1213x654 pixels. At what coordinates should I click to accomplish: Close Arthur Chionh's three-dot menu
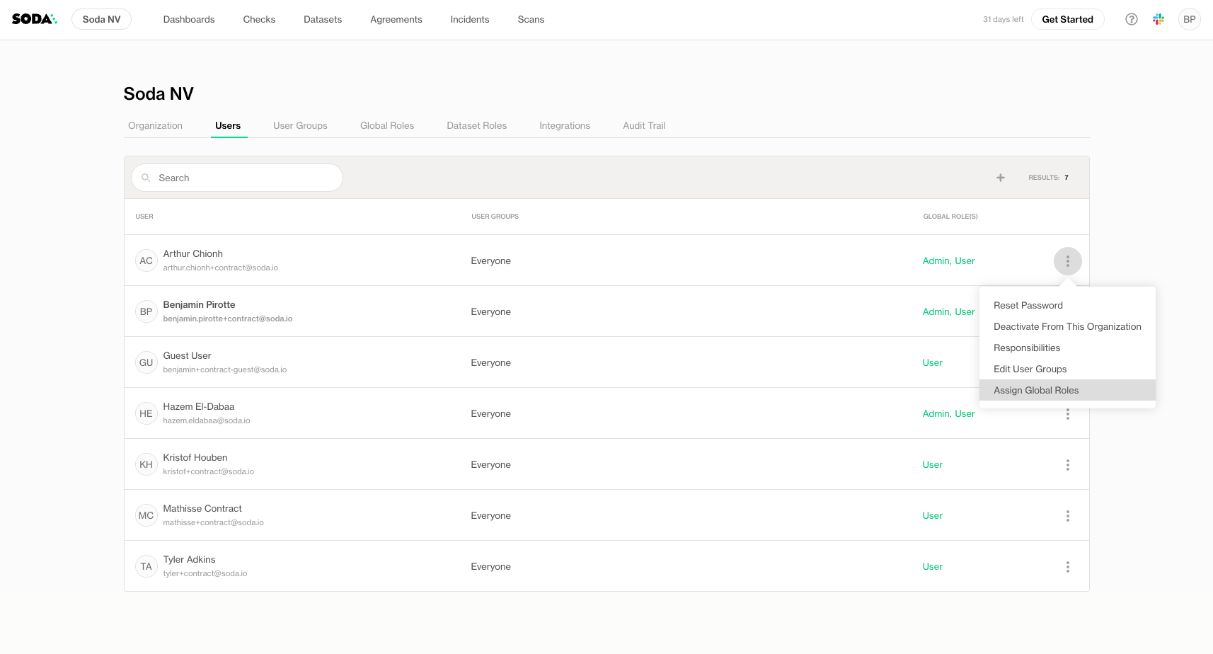(1068, 261)
